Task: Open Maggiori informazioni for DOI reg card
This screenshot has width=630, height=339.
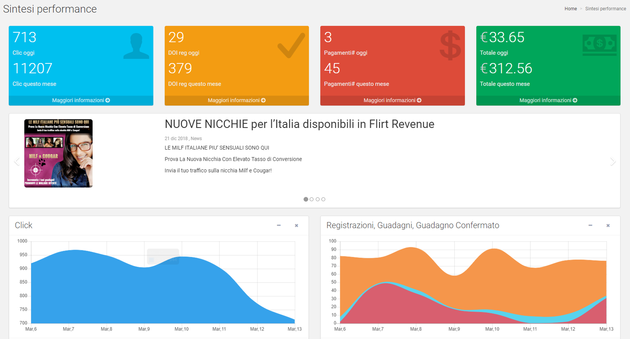Action: pyautogui.click(x=237, y=100)
